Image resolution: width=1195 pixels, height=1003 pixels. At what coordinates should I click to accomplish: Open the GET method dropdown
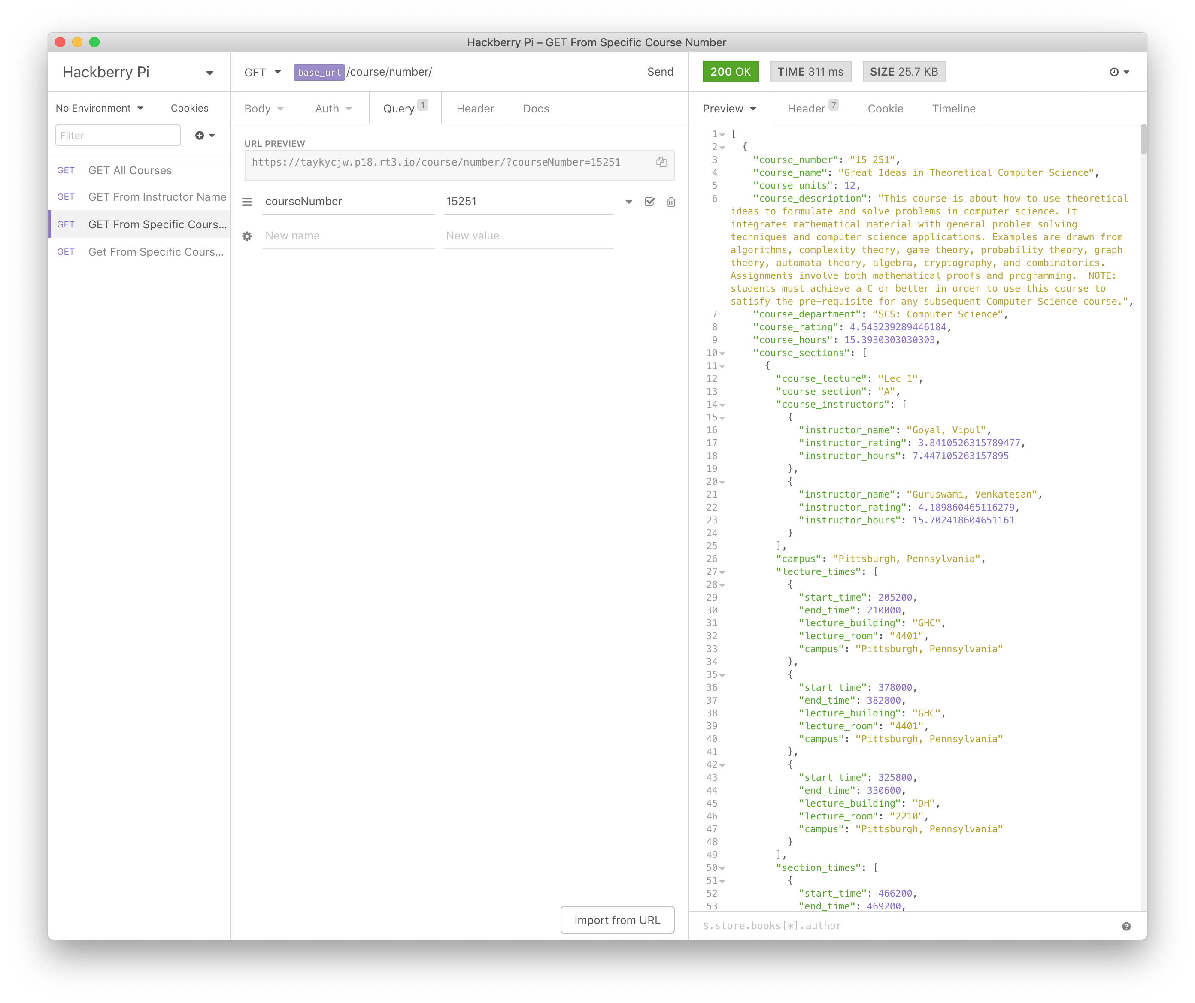point(262,72)
